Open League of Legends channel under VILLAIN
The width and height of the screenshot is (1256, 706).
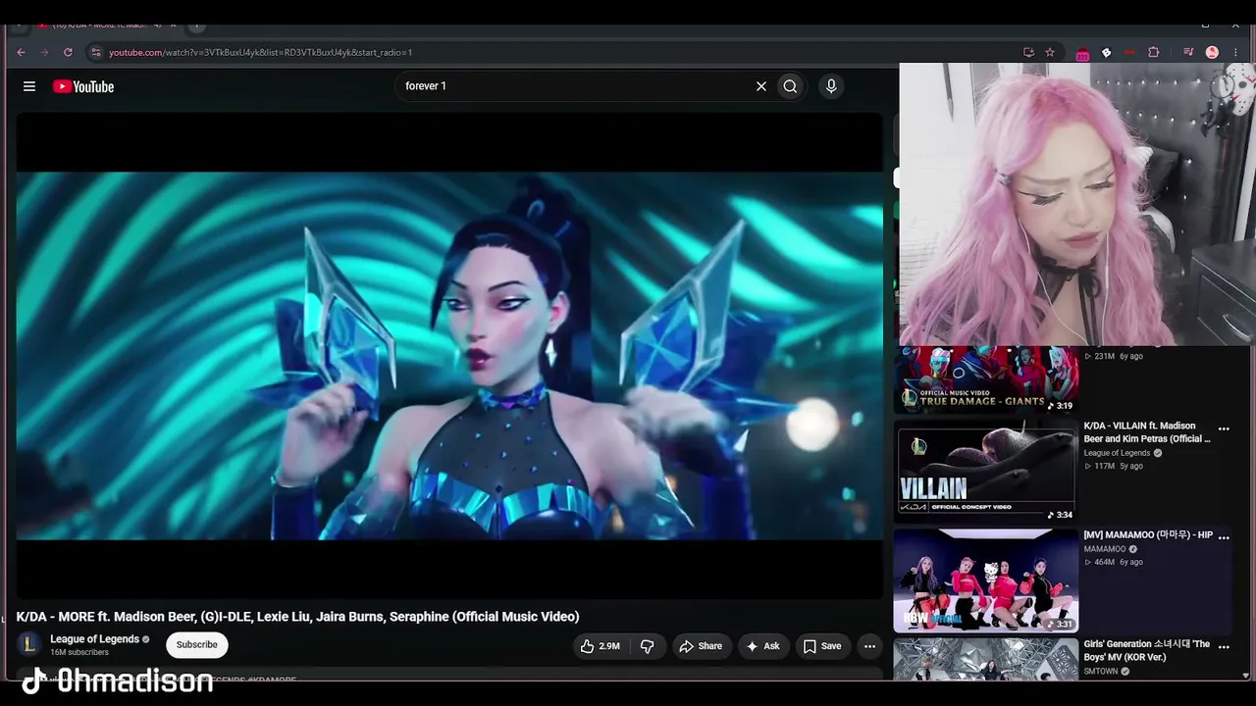[1117, 453]
